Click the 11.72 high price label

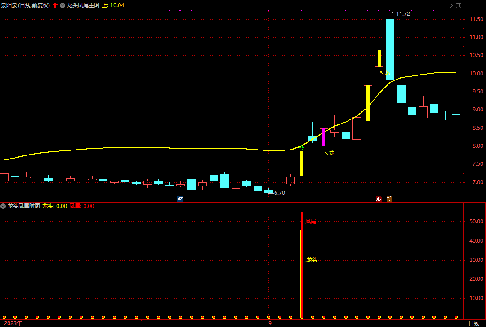pyautogui.click(x=403, y=14)
